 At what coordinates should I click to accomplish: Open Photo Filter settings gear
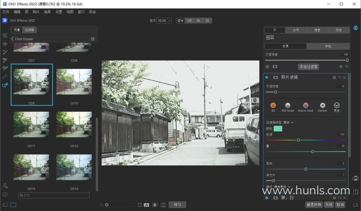(334, 77)
